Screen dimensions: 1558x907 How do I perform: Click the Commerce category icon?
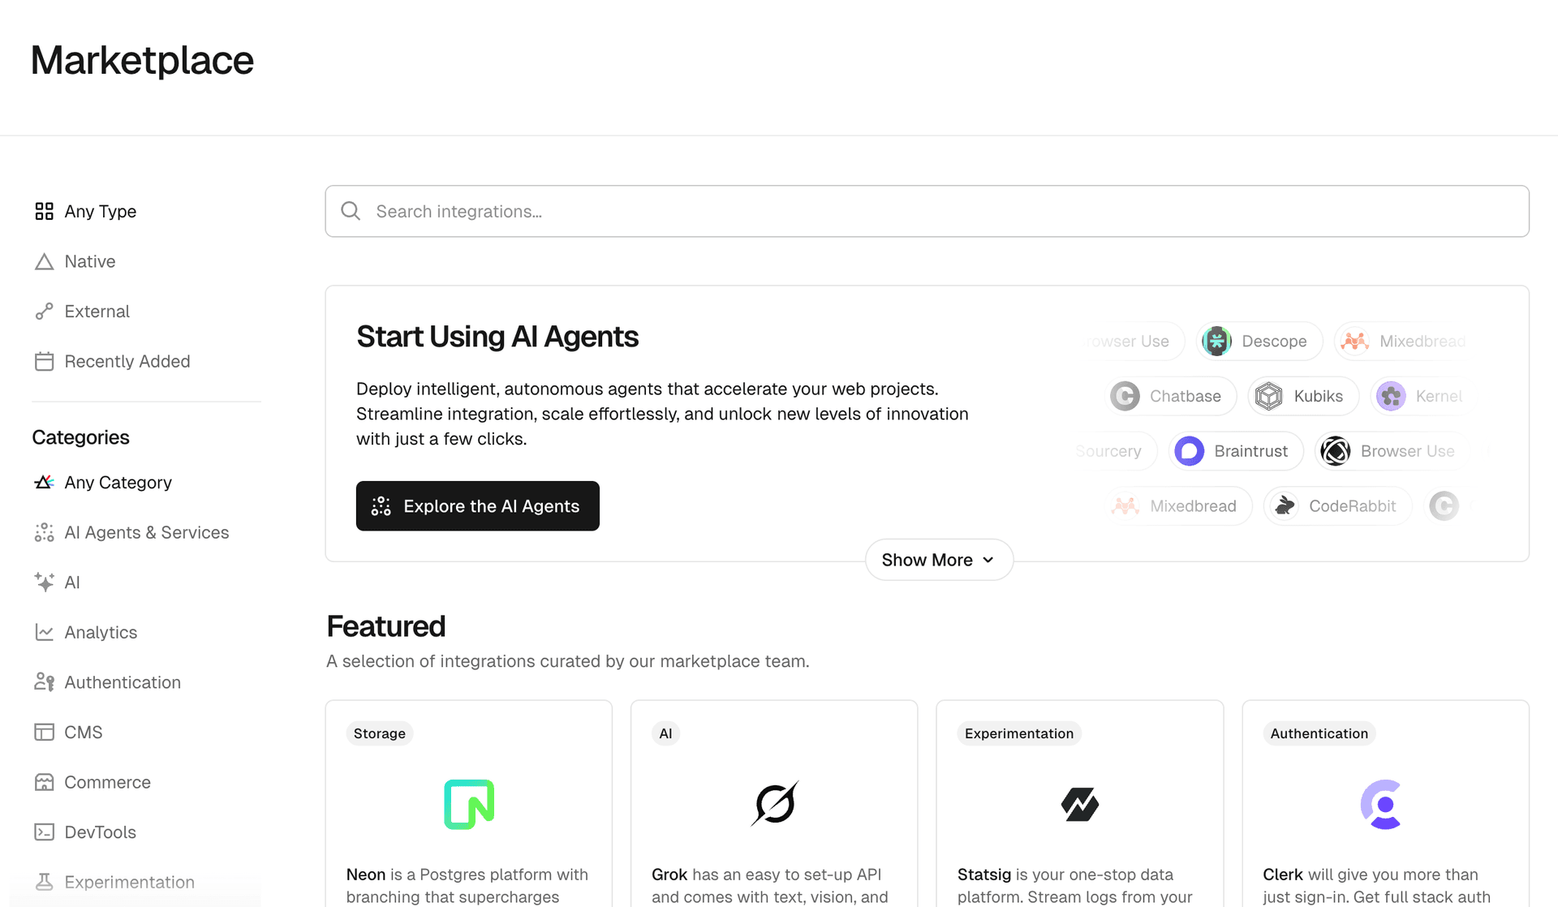[x=45, y=782]
